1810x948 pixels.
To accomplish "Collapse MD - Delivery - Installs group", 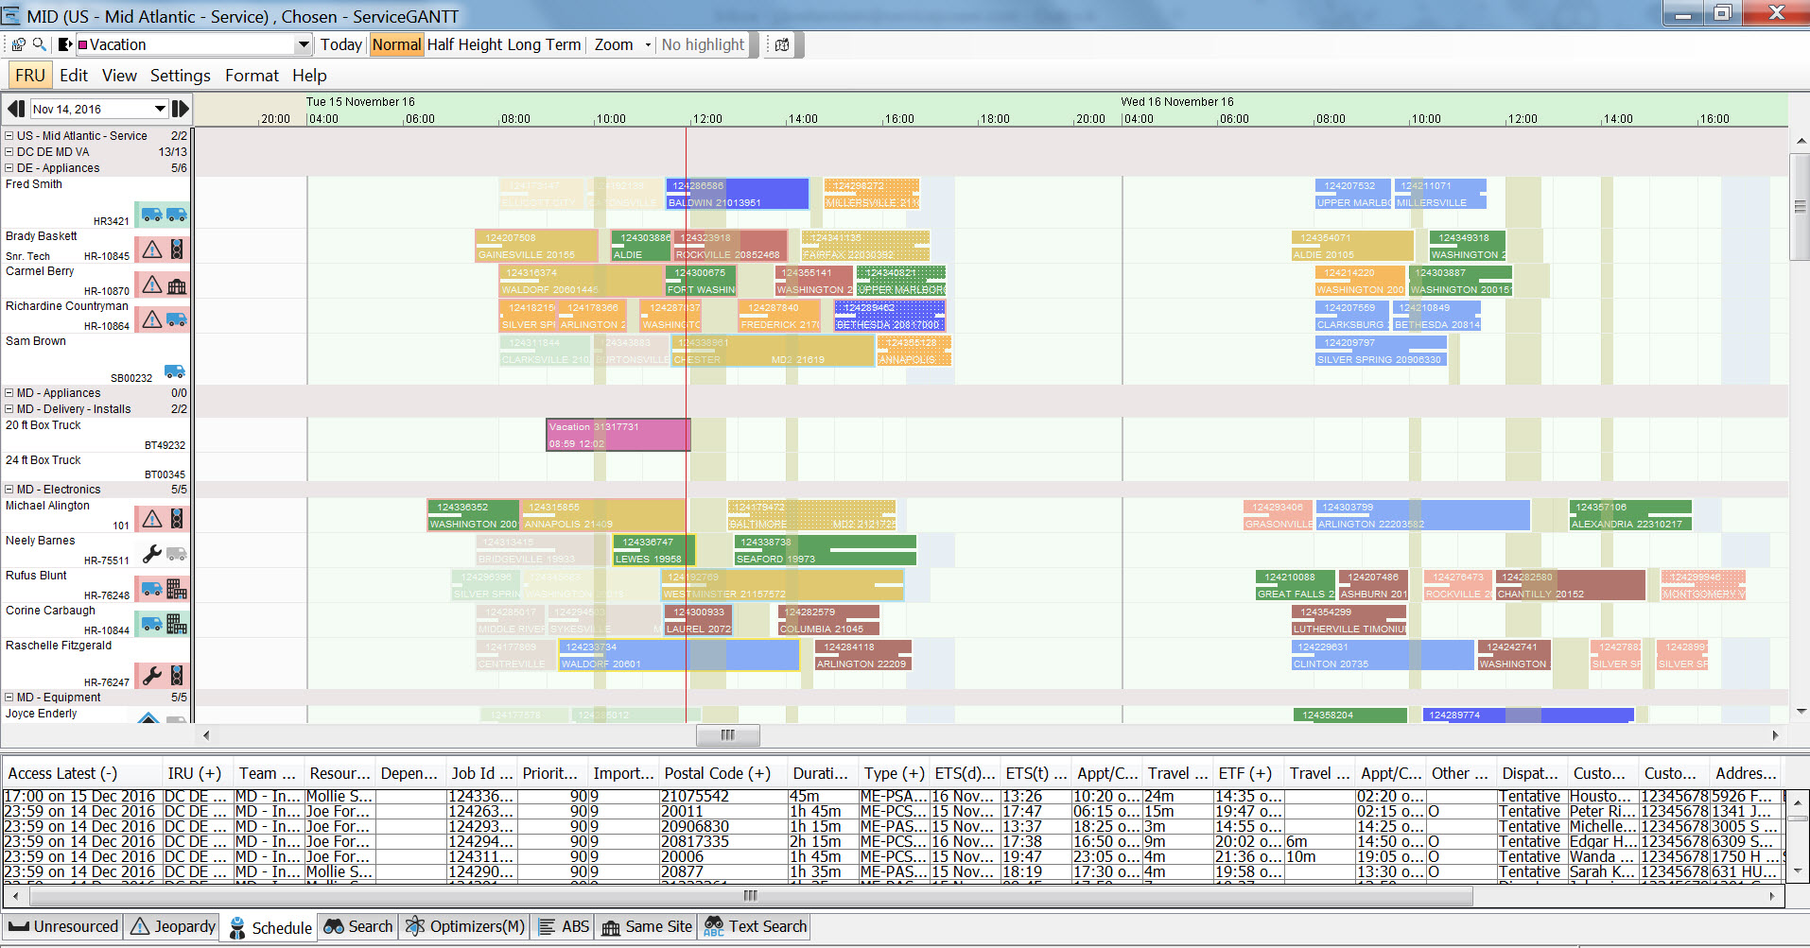I will coord(9,409).
